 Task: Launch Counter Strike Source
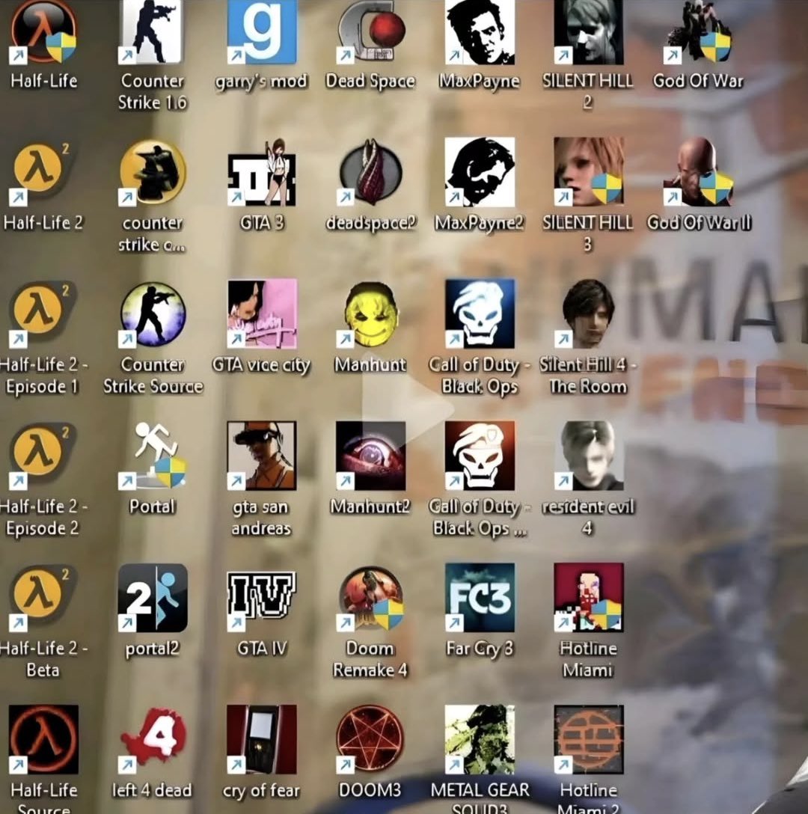(151, 314)
